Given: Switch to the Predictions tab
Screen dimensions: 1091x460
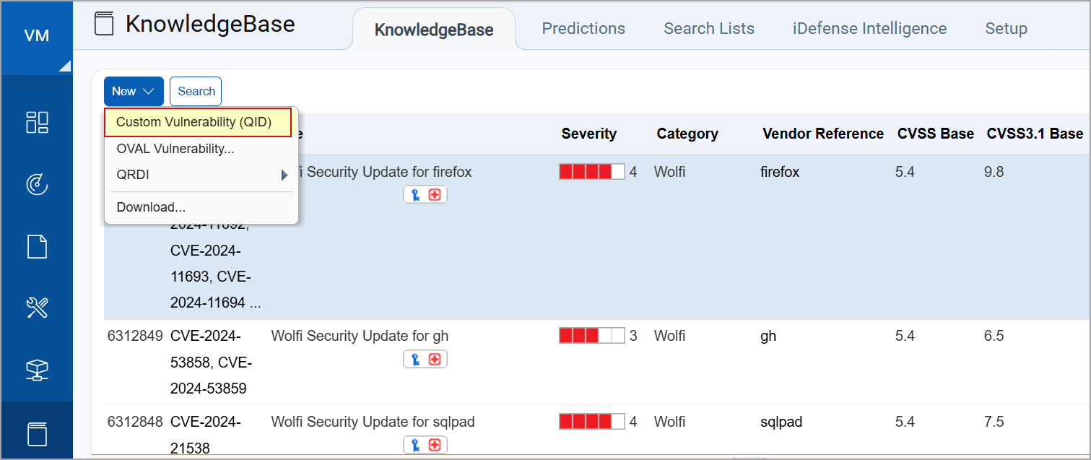Looking at the screenshot, I should point(583,29).
